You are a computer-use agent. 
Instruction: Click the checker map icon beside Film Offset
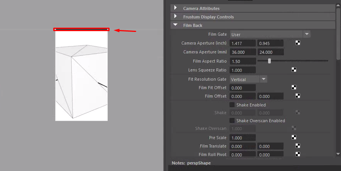coord(298,96)
